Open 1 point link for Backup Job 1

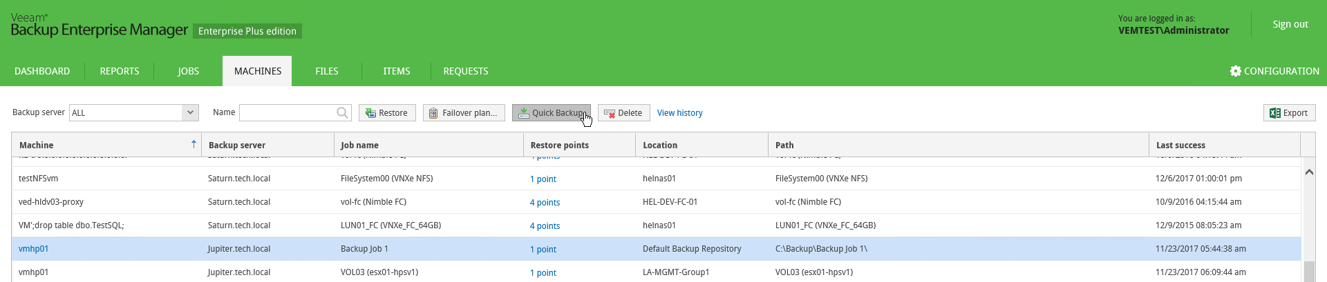tap(543, 249)
